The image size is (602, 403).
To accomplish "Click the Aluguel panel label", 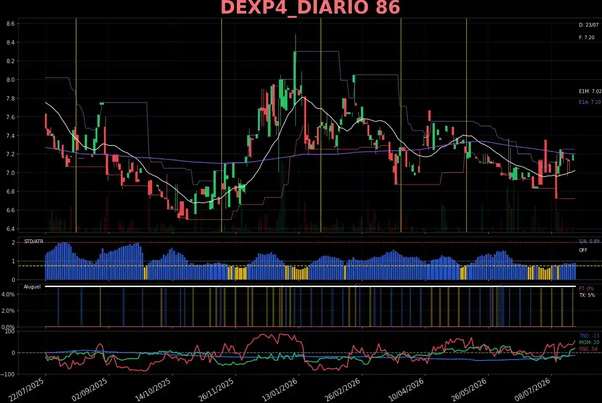I will coord(32,287).
